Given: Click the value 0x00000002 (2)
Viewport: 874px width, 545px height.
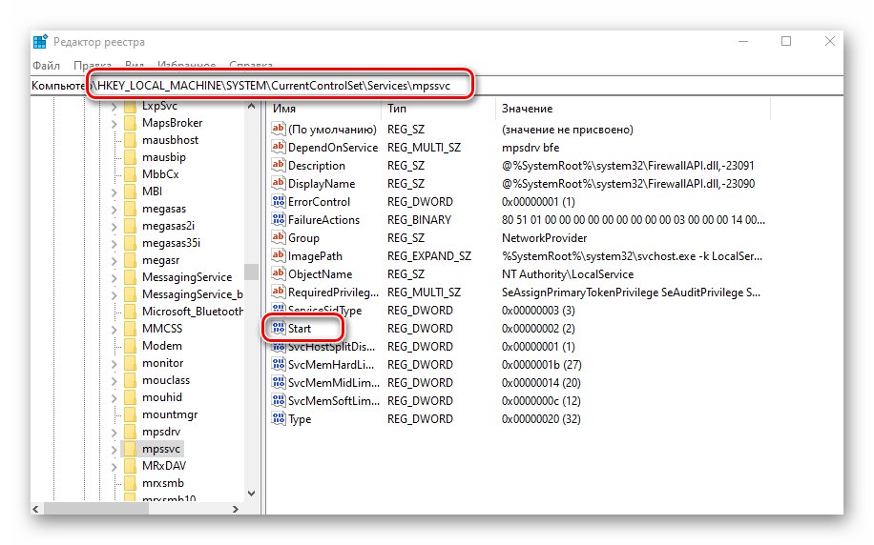Looking at the screenshot, I should [x=538, y=329].
